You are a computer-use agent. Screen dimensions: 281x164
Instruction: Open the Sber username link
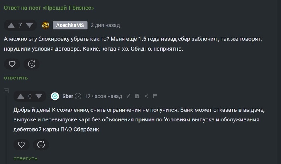pyautogui.click(x=68, y=96)
